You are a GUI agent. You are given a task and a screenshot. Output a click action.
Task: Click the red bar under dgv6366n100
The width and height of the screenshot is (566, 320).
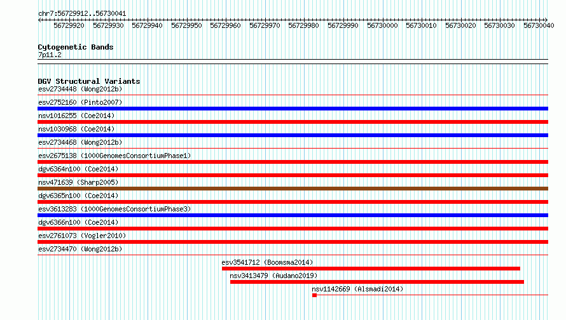(293, 229)
